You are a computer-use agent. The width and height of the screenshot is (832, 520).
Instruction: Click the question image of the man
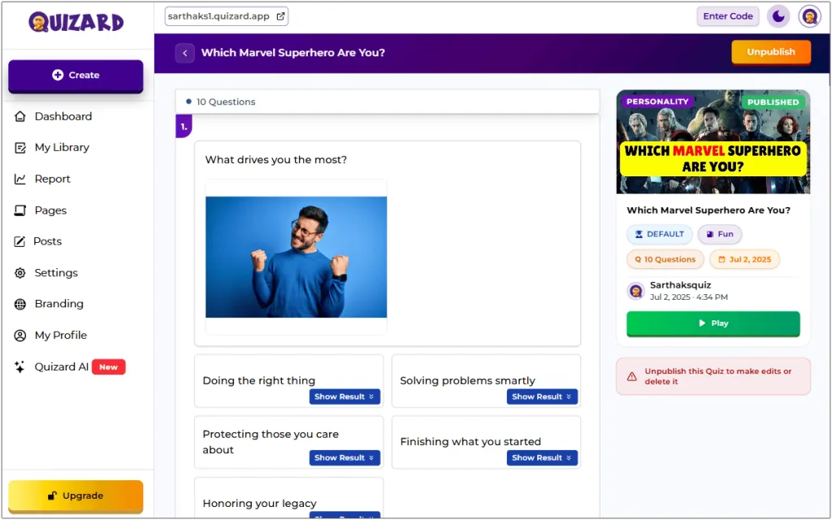[x=296, y=258]
